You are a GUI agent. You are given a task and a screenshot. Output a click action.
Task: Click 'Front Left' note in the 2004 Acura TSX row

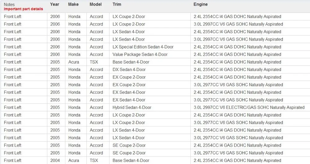[12, 161]
